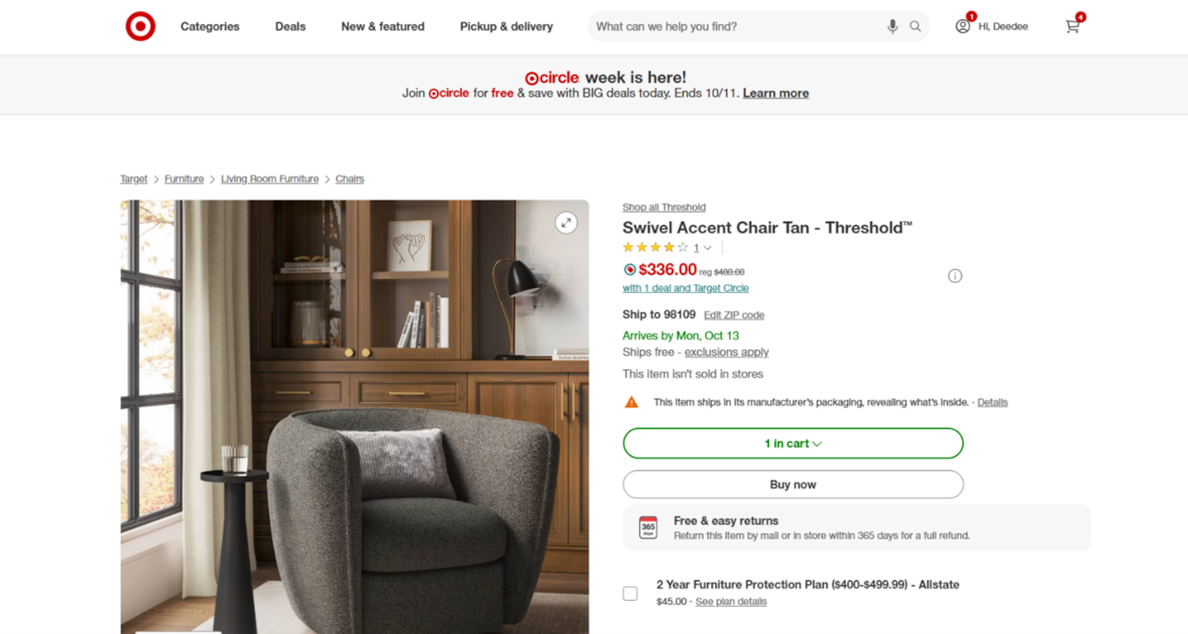Enable 2 Year Furniture Protection Plan checkbox
The width and height of the screenshot is (1188, 634).
click(630, 594)
